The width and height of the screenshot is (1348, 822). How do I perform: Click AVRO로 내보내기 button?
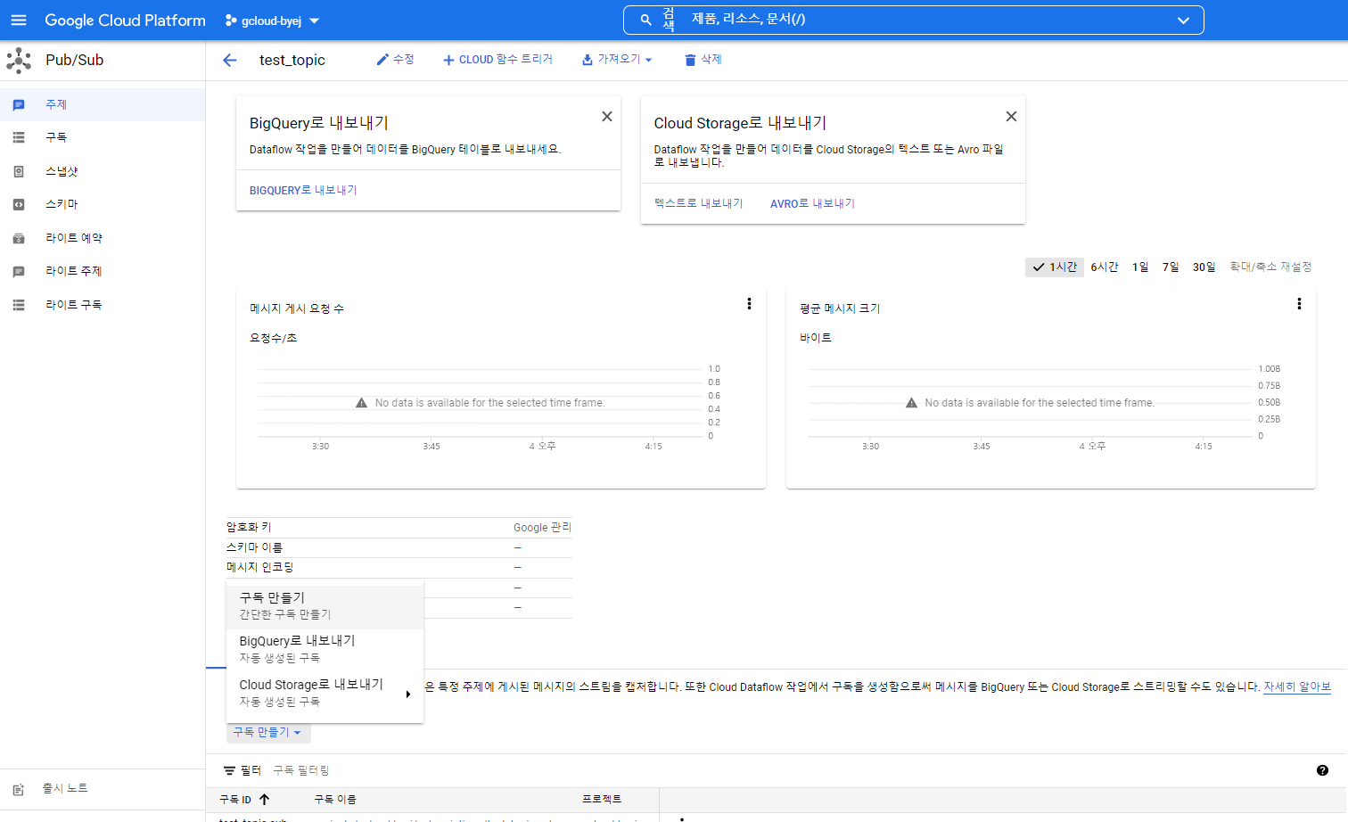pos(812,203)
